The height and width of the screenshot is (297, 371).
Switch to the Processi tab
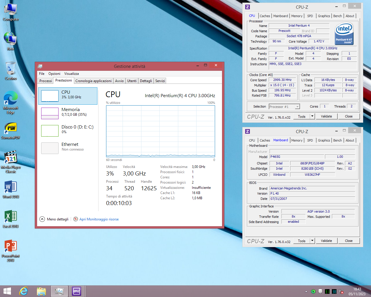click(46, 81)
